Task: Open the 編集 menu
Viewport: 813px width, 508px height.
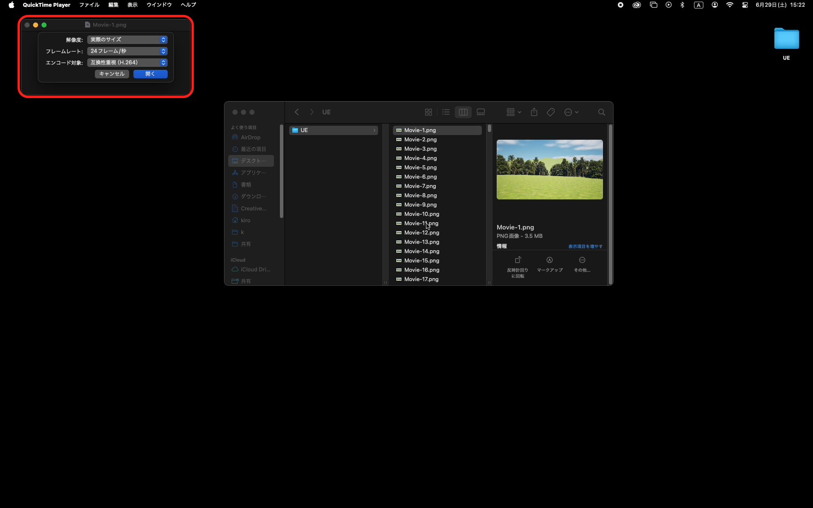Action: point(113,5)
